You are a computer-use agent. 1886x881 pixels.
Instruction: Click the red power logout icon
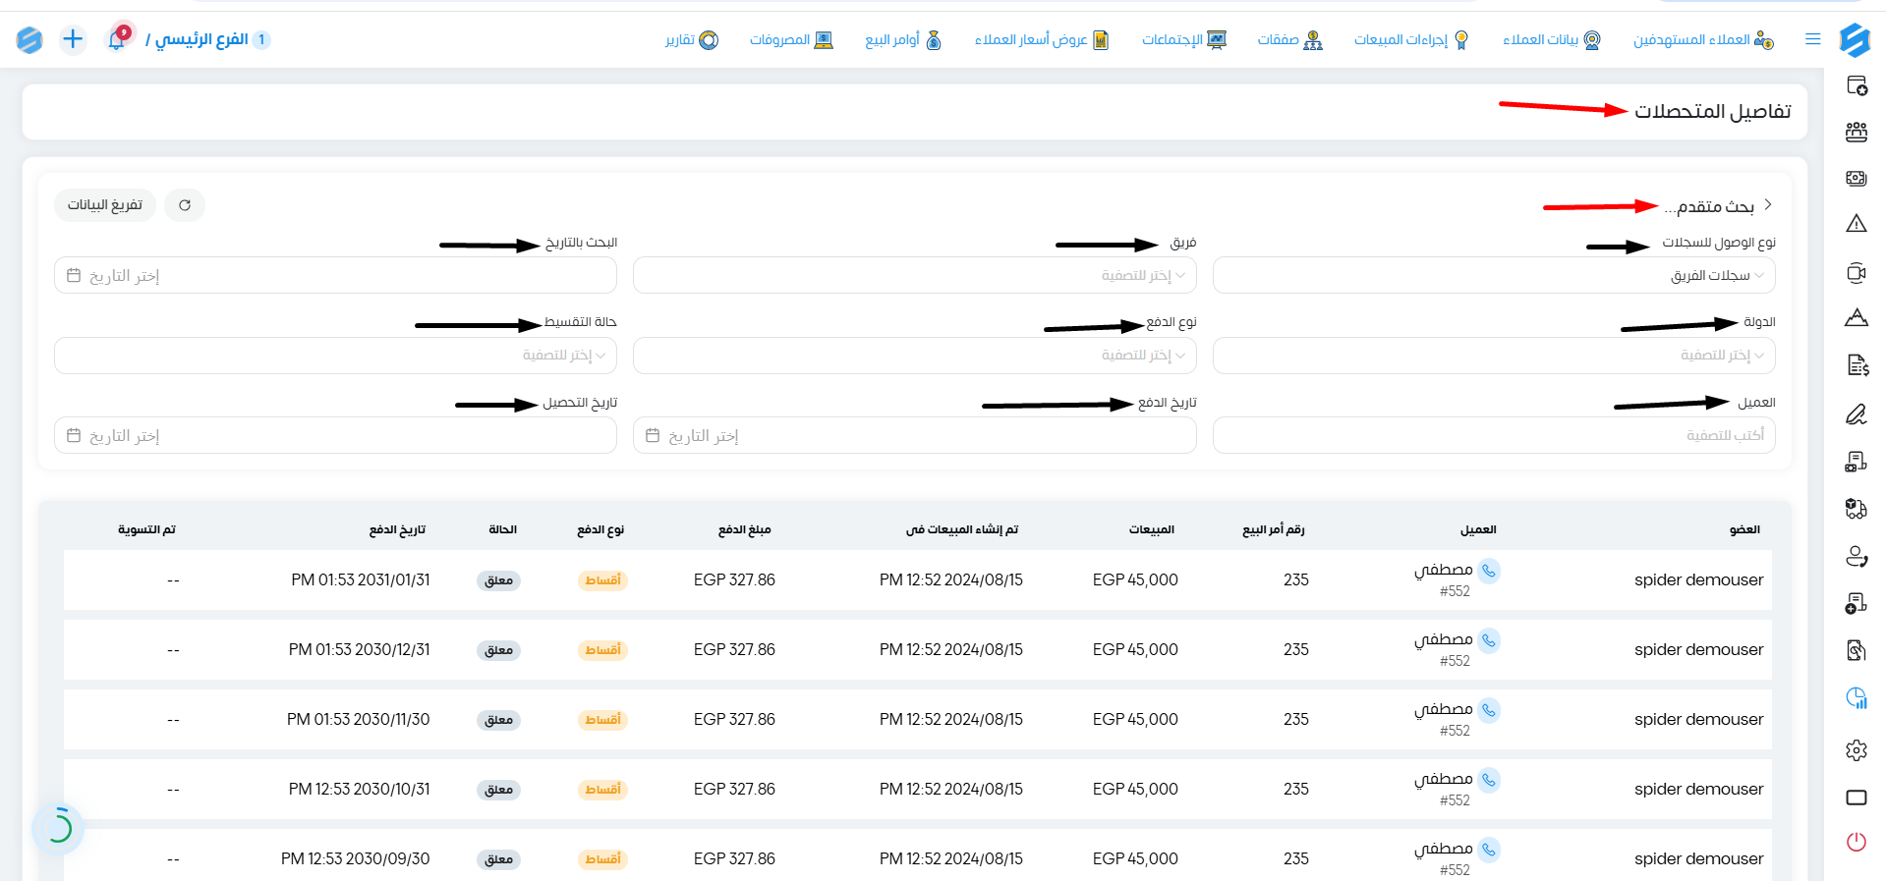click(1856, 842)
